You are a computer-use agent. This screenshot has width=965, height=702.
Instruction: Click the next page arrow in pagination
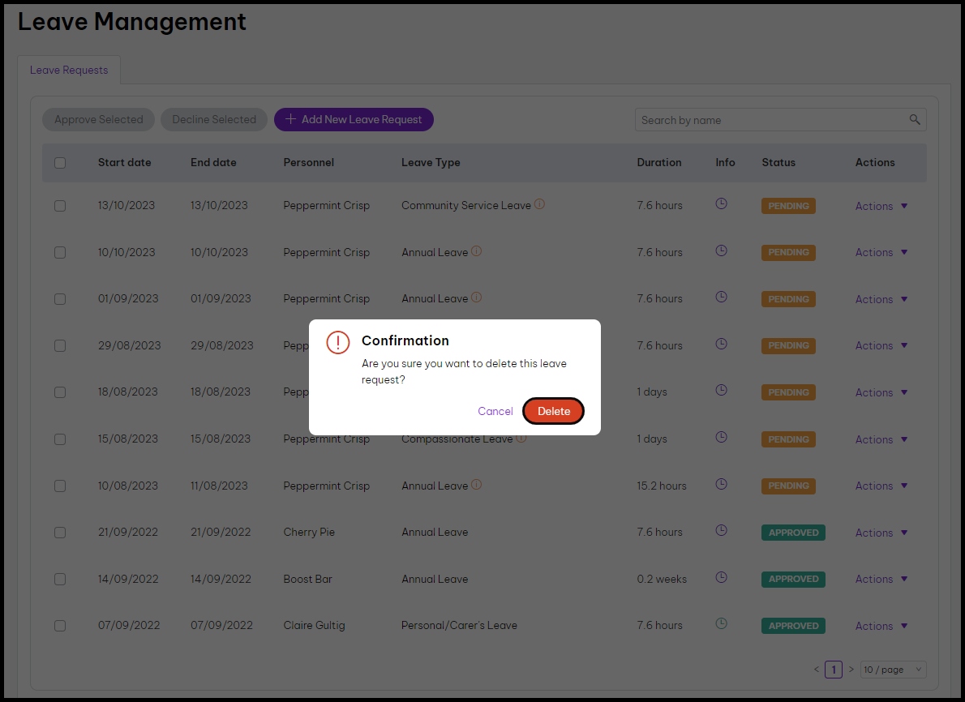point(851,670)
